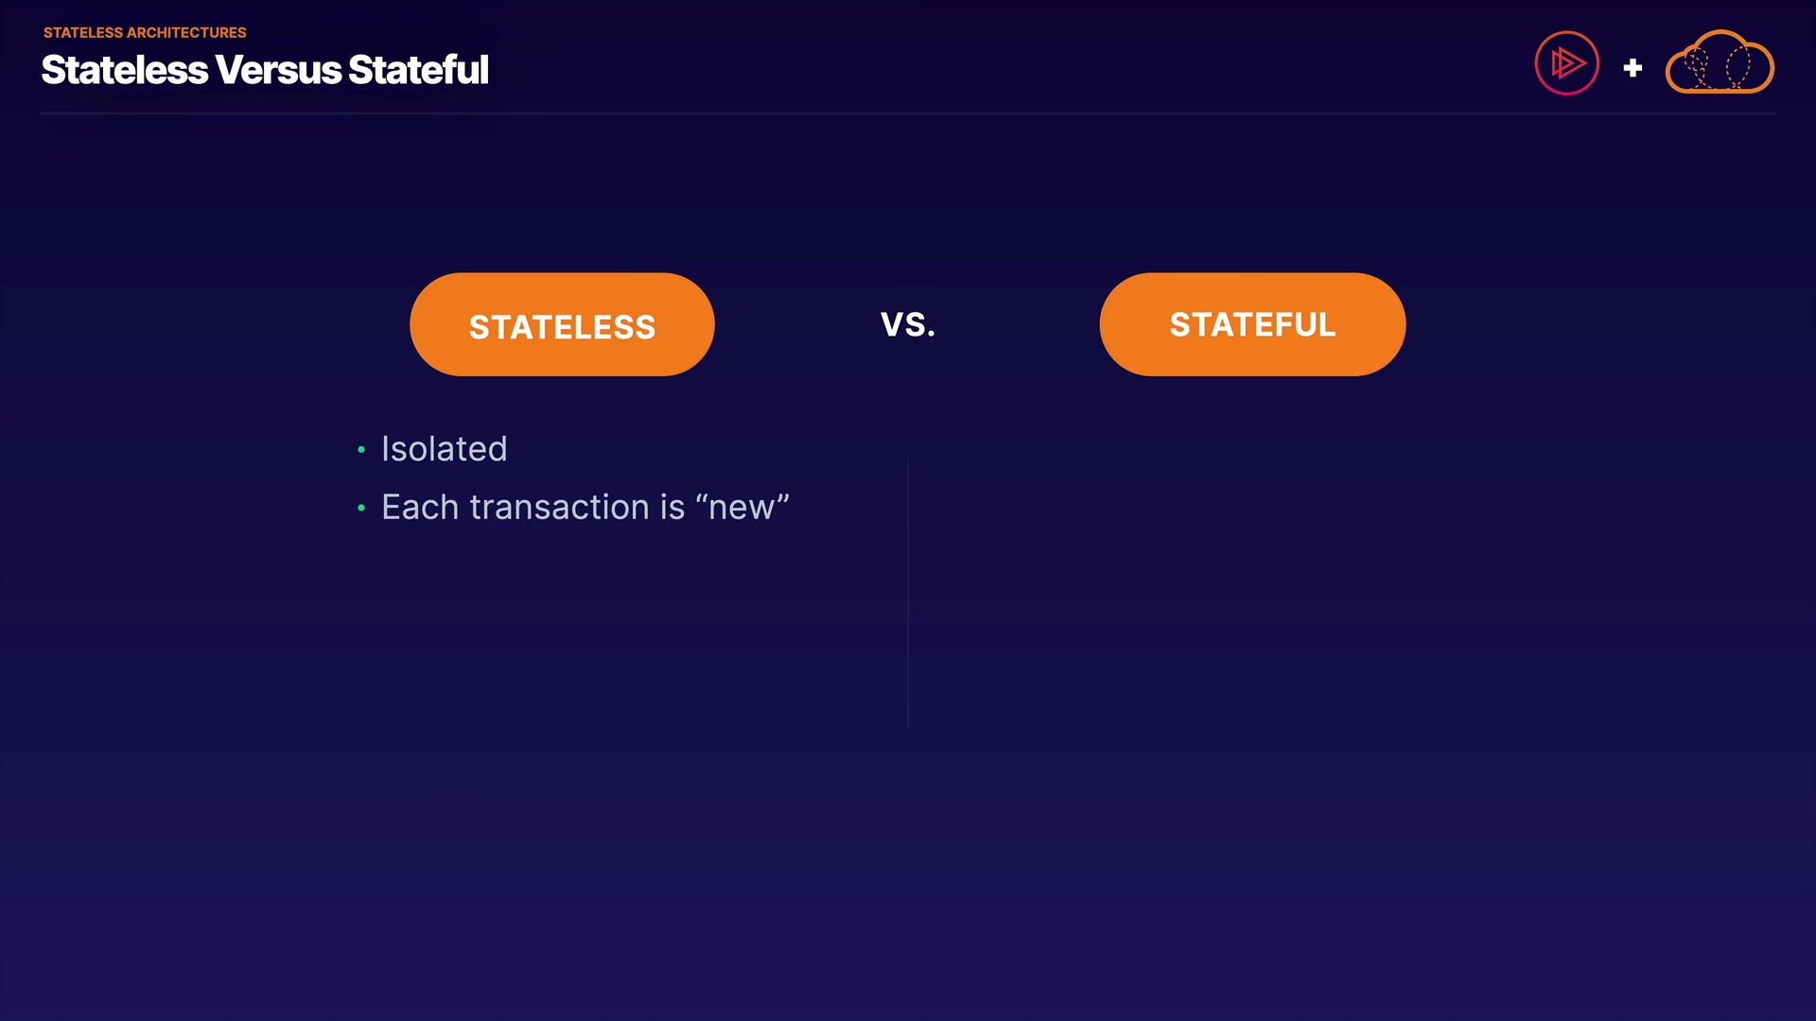Click the word "Each" in the second bullet
This screenshot has width=1816, height=1021.
point(420,508)
